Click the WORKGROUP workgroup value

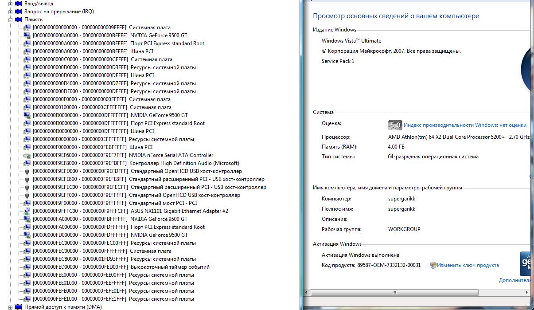(404, 229)
